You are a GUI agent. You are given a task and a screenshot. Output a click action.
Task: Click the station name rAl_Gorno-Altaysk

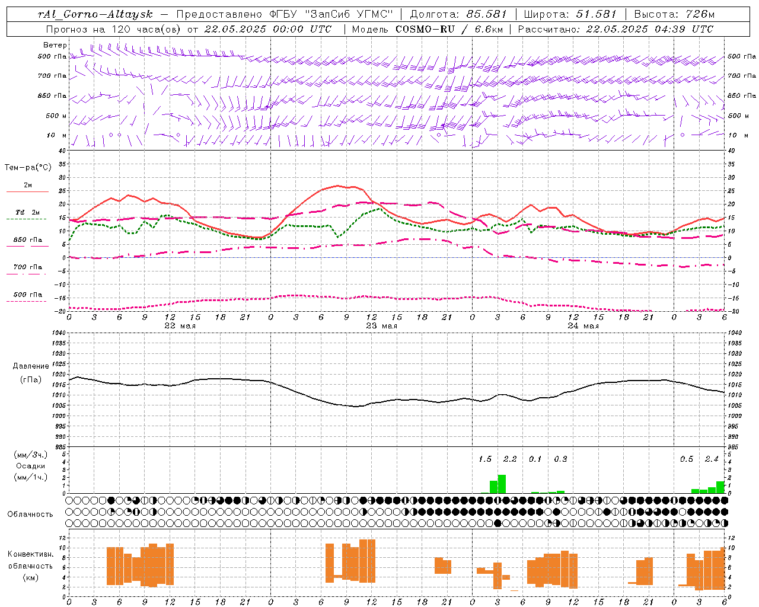95,14
